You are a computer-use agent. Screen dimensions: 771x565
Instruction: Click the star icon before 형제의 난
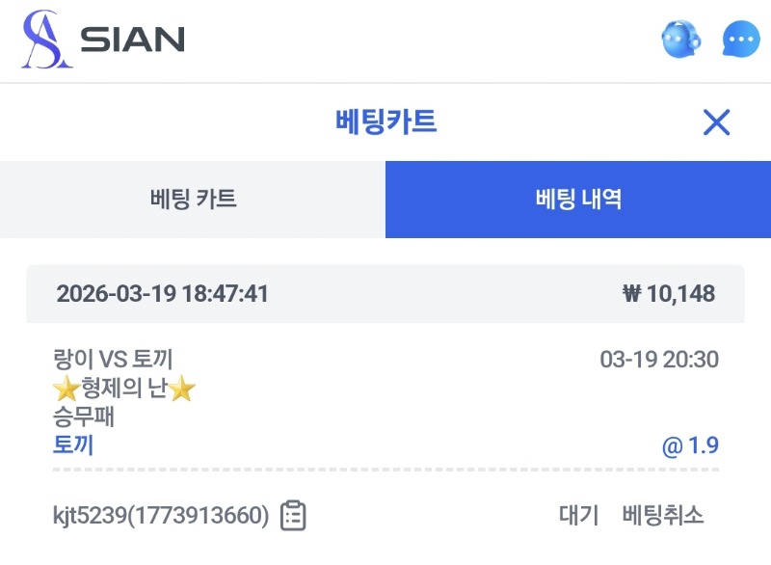point(66,390)
